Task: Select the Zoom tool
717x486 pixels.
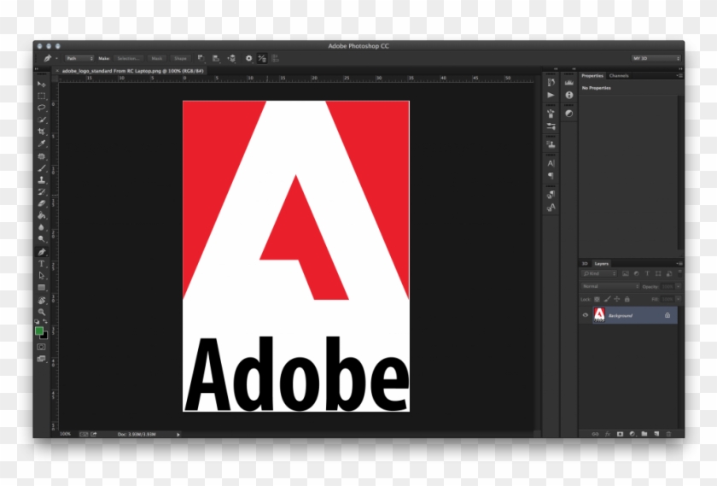Action: [42, 312]
